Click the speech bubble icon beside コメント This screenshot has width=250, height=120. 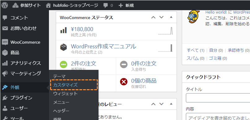(x=5, y=18)
